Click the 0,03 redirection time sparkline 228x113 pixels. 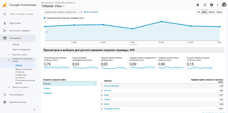(x=85, y=67)
